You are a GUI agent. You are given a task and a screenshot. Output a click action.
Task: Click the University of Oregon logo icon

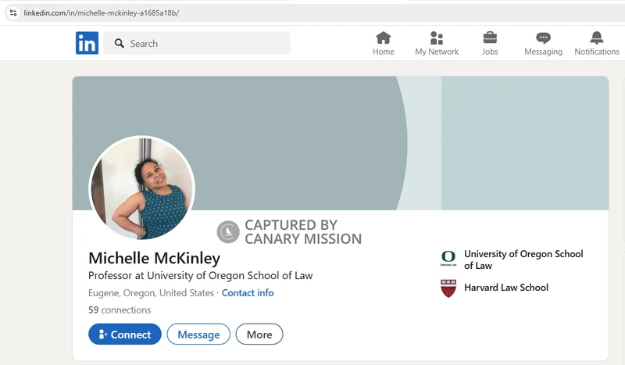pos(448,259)
